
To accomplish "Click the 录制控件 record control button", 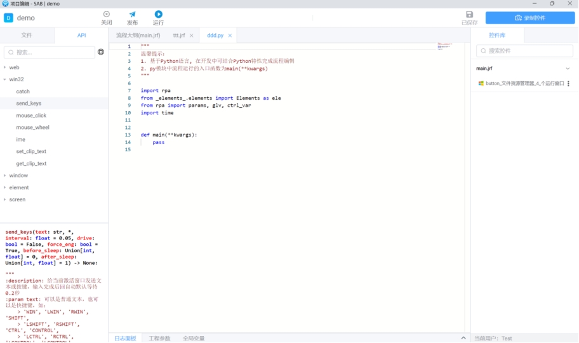I will (x=530, y=18).
